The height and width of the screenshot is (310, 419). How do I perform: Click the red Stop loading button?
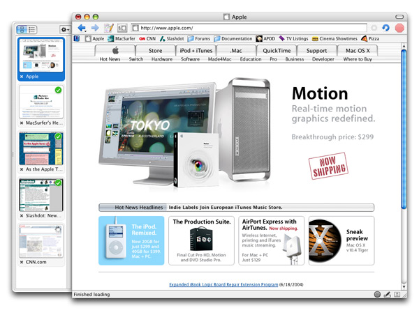pyautogui.click(x=399, y=28)
